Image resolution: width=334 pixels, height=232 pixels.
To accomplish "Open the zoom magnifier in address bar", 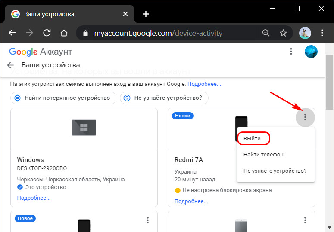I will click(266, 33).
